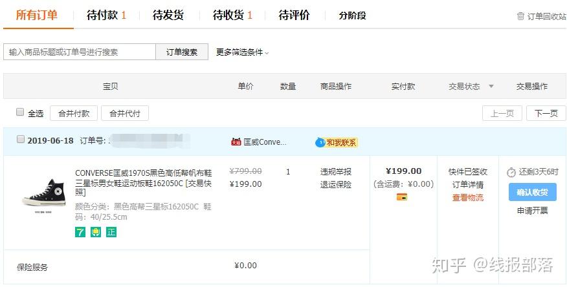
Task: Click the orange payment card icon
Action: click(x=402, y=197)
